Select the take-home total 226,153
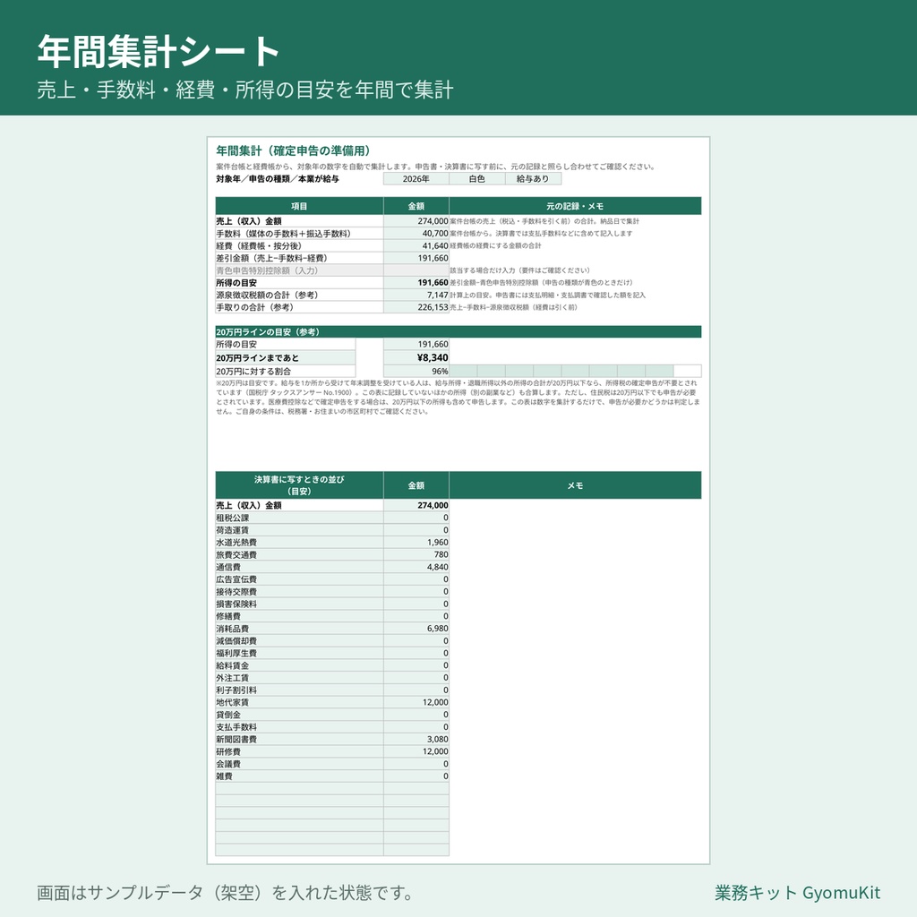This screenshot has height=917, width=917. click(416, 307)
